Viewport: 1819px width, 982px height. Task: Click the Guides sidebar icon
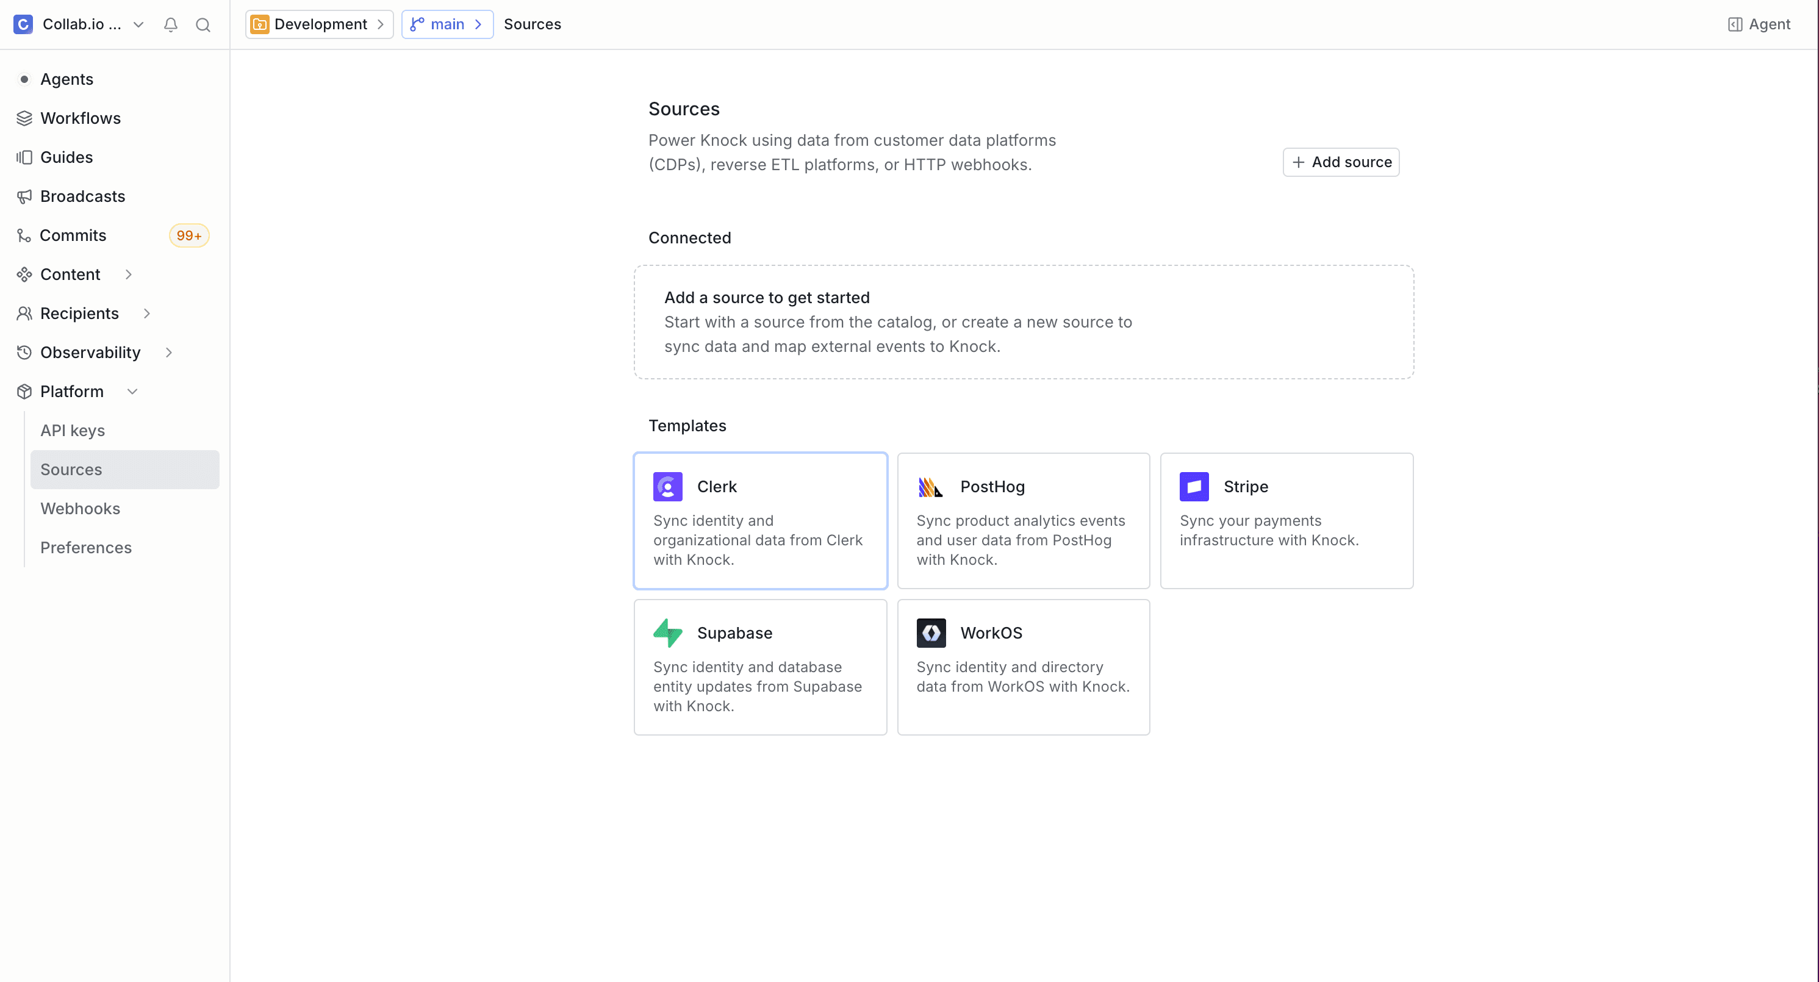[x=25, y=157]
